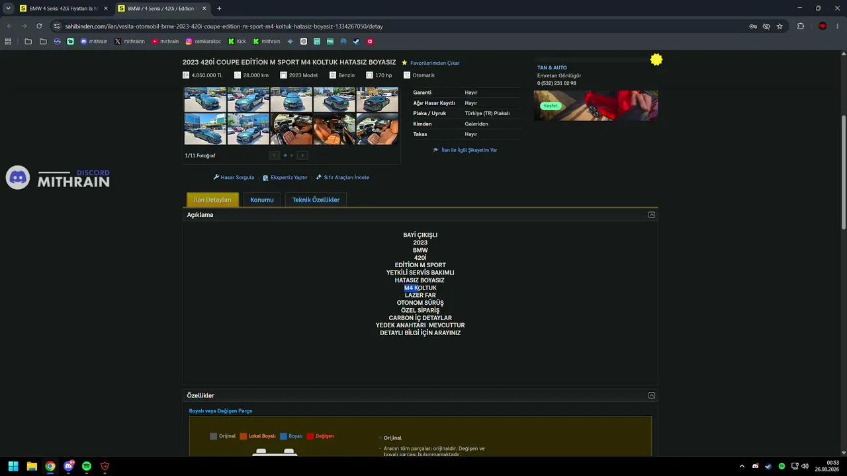Collapse the Özellikler section
The height and width of the screenshot is (476, 847).
click(652, 395)
